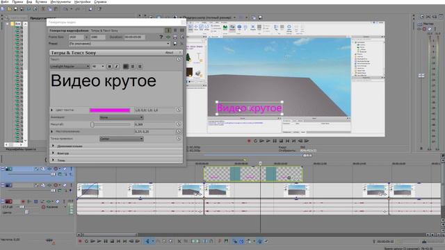Open the Вставка menu
Screen dimensions: 445x250
click(x=41, y=1)
